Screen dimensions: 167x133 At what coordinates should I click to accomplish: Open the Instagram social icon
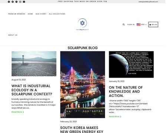[20, 2]
